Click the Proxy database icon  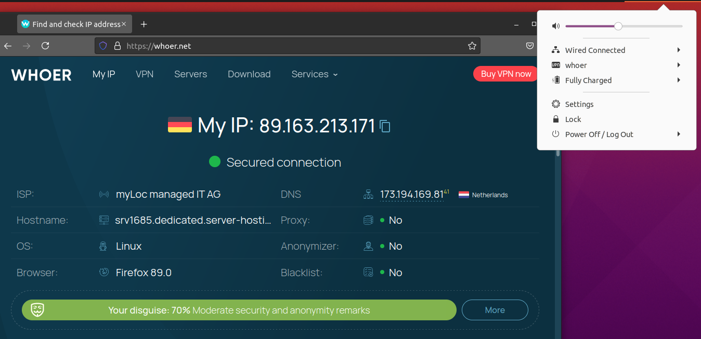coord(368,220)
